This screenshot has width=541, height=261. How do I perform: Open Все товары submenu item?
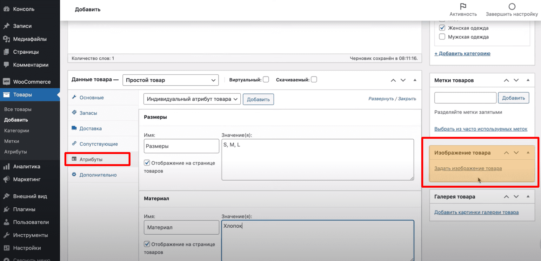point(18,109)
